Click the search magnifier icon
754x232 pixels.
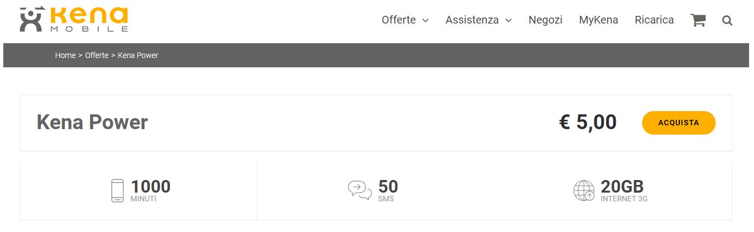coord(727,21)
